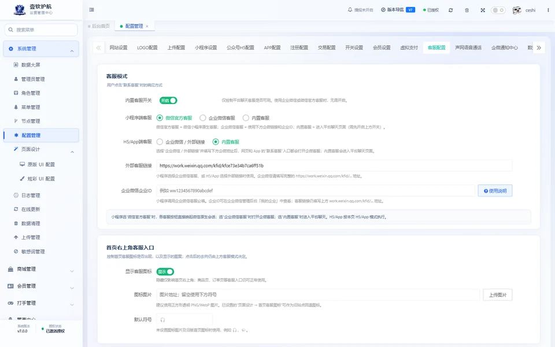Toggle fullscreen with the expand icon

(x=483, y=10)
